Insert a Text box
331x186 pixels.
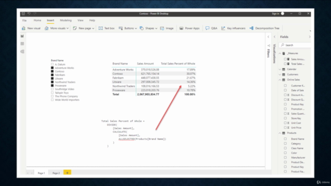(107, 28)
